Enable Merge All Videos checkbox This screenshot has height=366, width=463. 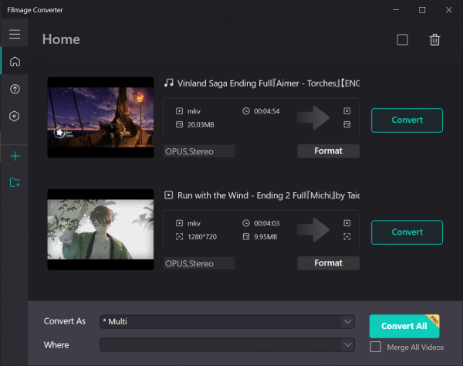pos(376,347)
